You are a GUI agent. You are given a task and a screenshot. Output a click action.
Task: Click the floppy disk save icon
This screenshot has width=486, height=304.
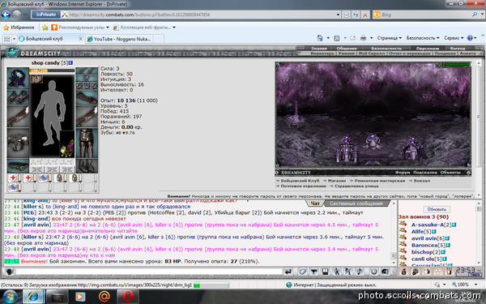(325, 272)
